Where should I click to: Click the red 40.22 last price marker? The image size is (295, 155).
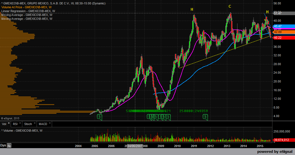click(x=284, y=38)
